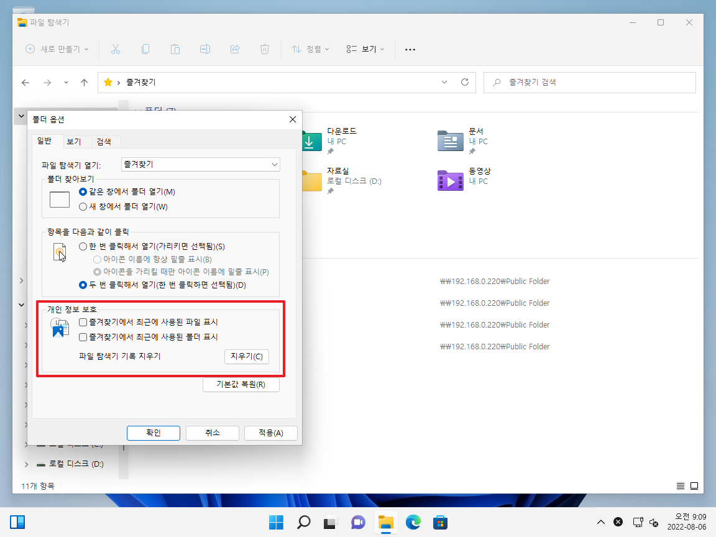Click the Paste clipboard icon
716x537 pixels.
tap(175, 49)
